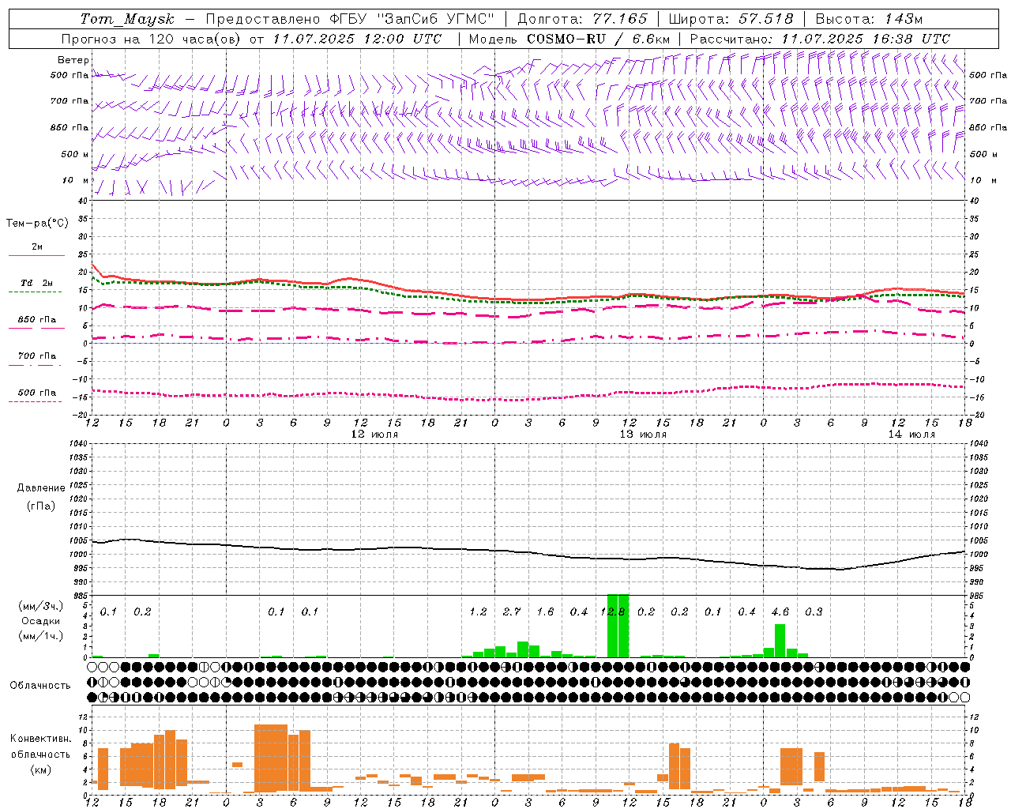This screenshot has width=1011, height=809.
Task: Click the (мм/1ч.) unit label
Action: tap(40, 636)
